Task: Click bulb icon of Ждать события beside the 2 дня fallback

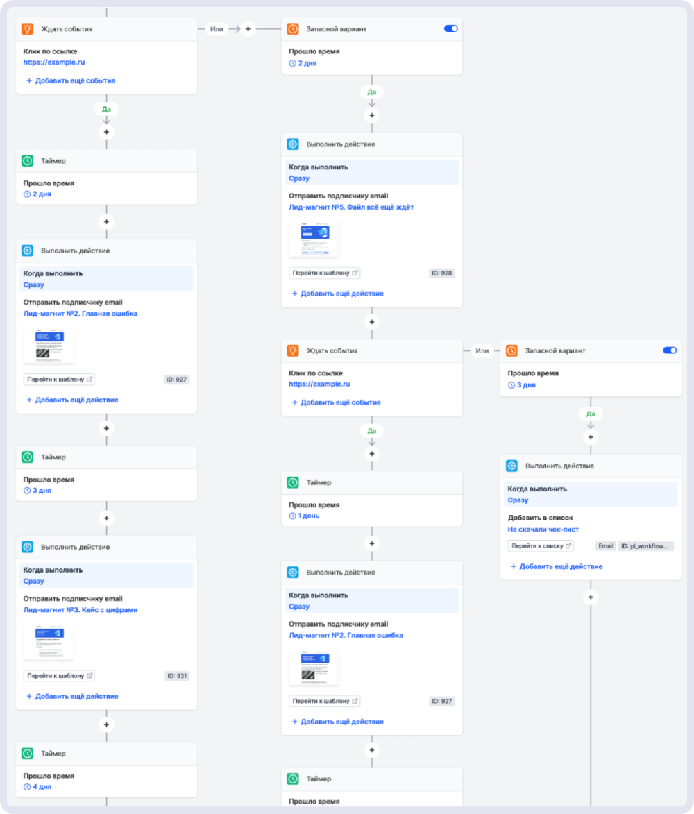Action: 28,29
